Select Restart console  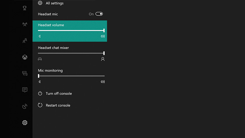pyautogui.click(x=58, y=105)
